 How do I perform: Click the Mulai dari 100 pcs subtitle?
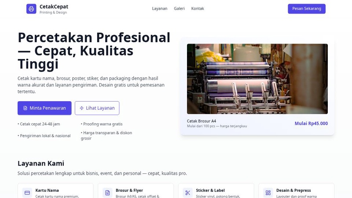(x=217, y=126)
